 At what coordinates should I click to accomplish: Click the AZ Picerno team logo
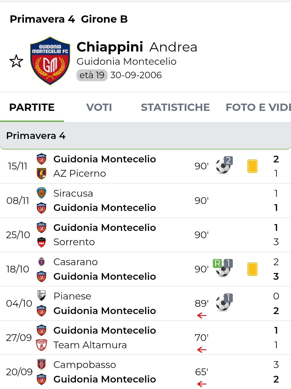tap(41, 173)
